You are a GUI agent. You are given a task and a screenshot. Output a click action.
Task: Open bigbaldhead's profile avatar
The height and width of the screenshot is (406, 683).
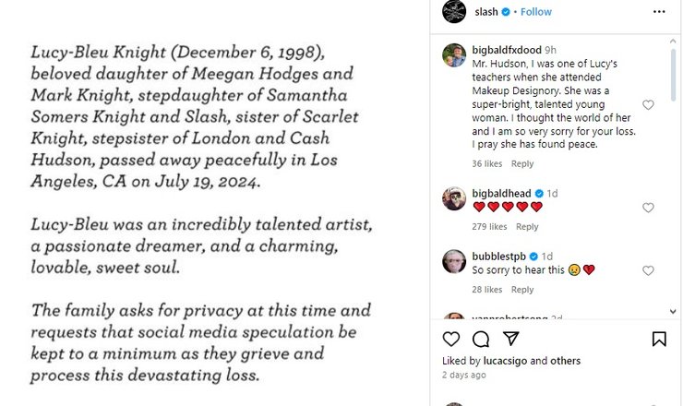tap(453, 197)
